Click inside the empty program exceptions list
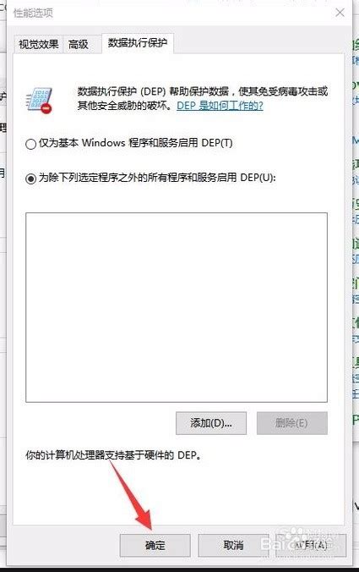The width and height of the screenshot is (359, 572). coord(177,307)
